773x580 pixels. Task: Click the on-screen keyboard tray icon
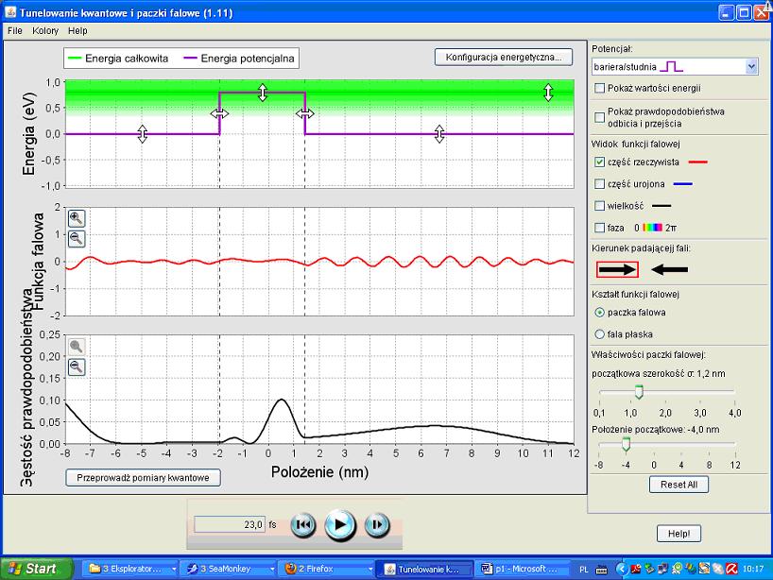pyautogui.click(x=601, y=570)
